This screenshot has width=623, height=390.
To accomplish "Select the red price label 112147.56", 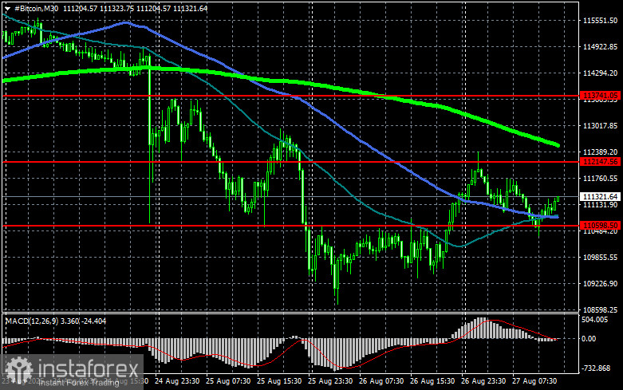I will pyautogui.click(x=600, y=161).
